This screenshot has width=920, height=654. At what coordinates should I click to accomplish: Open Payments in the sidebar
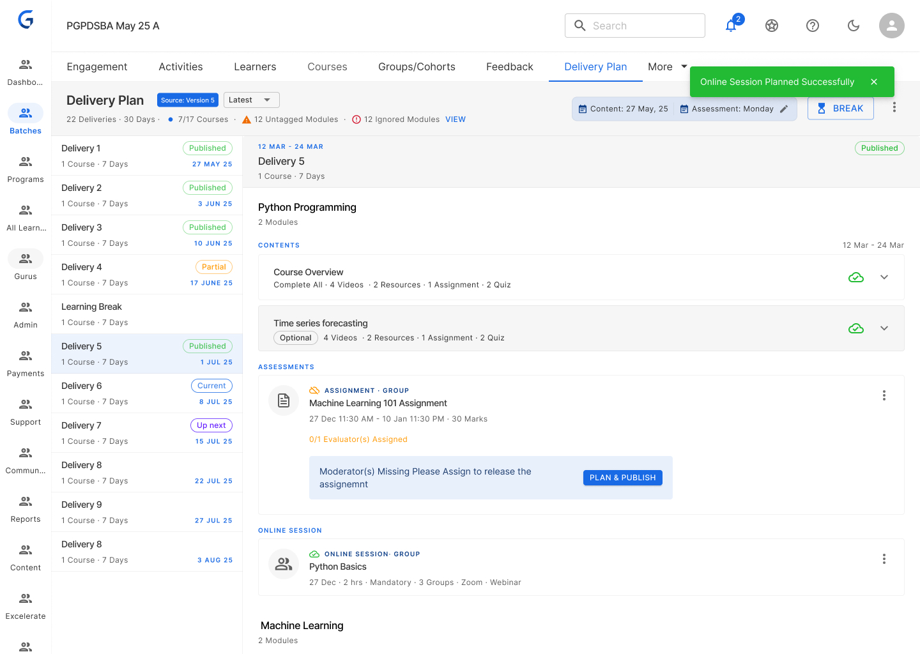[x=26, y=363]
